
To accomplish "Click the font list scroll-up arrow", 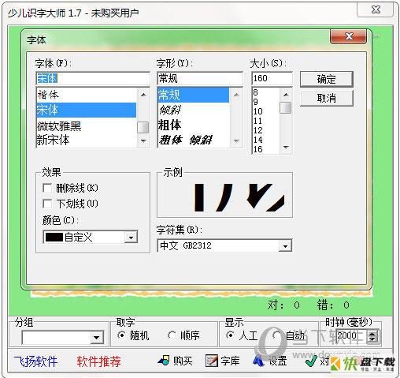I will click(x=143, y=95).
